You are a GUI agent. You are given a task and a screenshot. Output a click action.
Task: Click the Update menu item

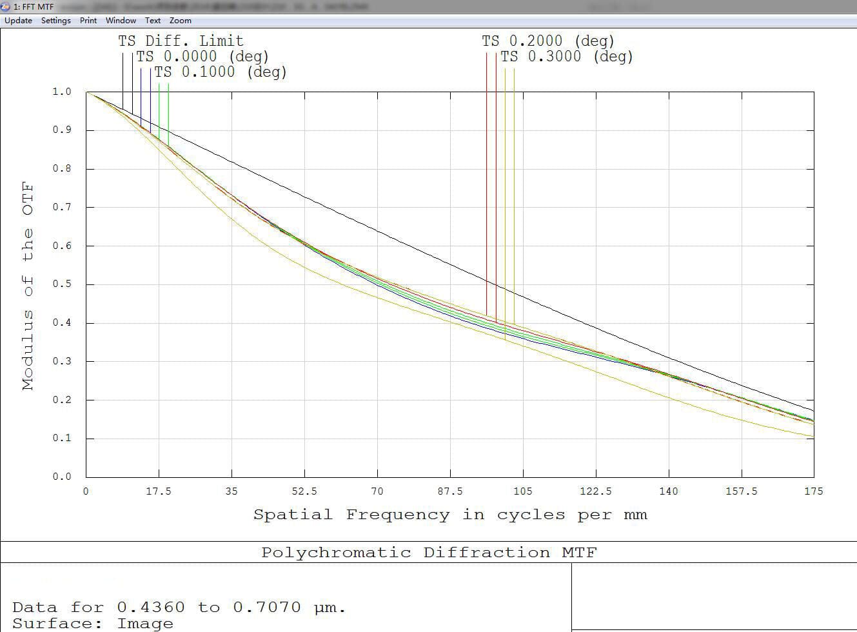click(18, 21)
